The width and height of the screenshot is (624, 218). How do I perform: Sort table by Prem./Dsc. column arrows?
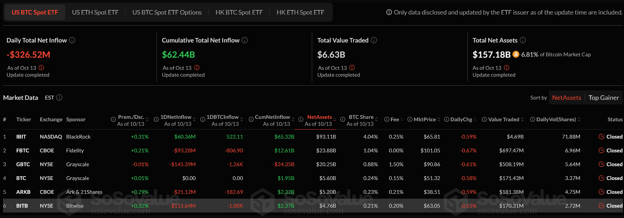point(147,120)
